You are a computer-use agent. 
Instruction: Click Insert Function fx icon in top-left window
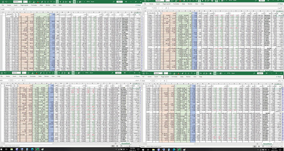pyautogui.click(x=24, y=9)
